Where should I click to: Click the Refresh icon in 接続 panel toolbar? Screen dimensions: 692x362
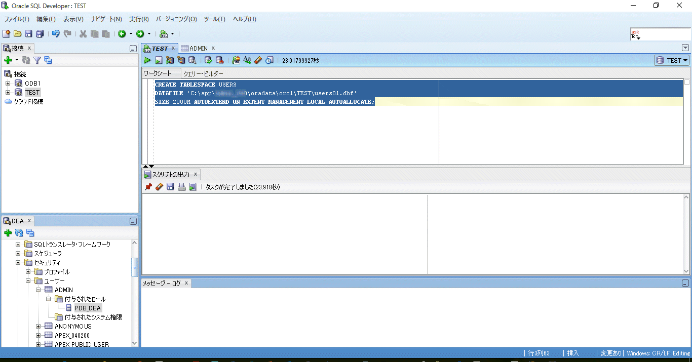pos(26,60)
